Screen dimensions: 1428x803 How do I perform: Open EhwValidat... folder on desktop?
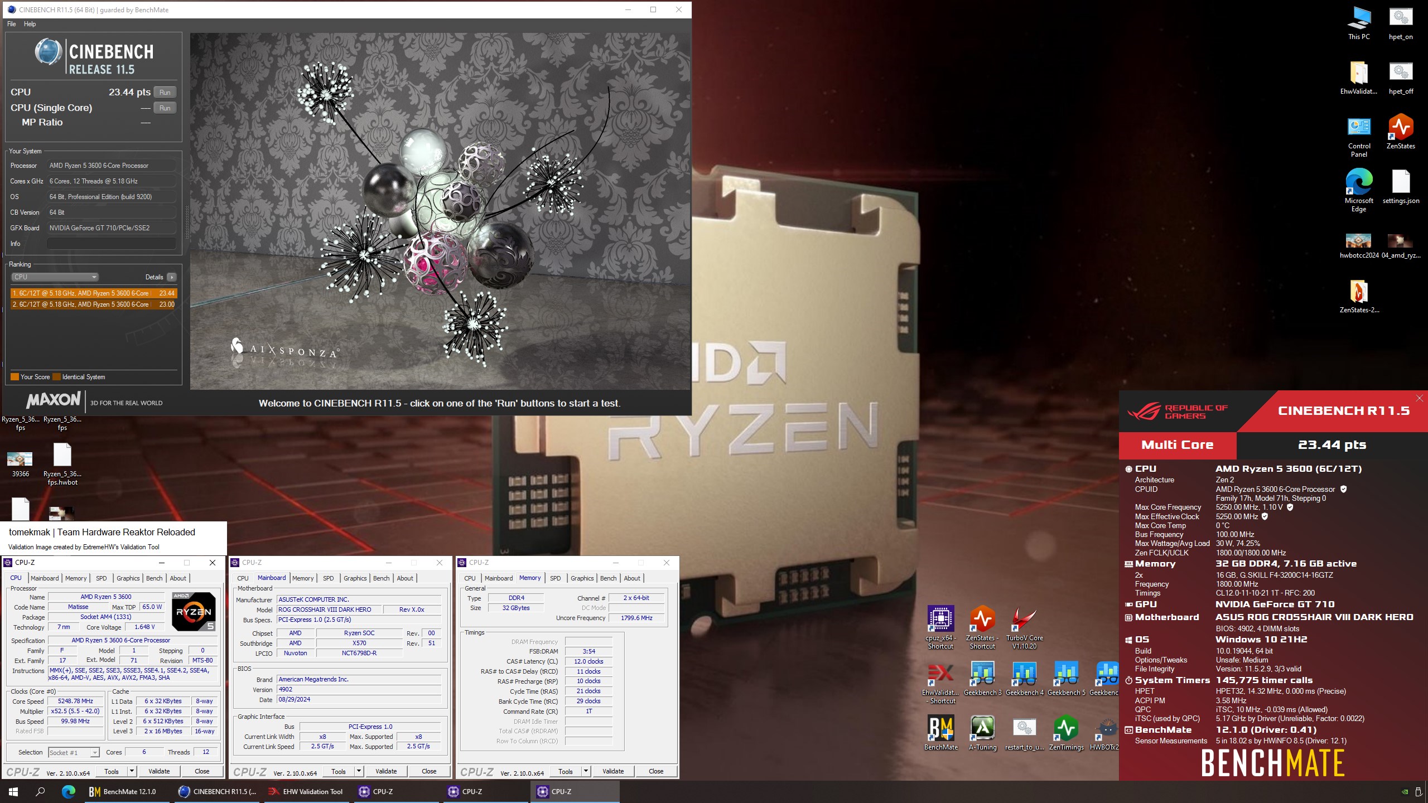point(1358,78)
